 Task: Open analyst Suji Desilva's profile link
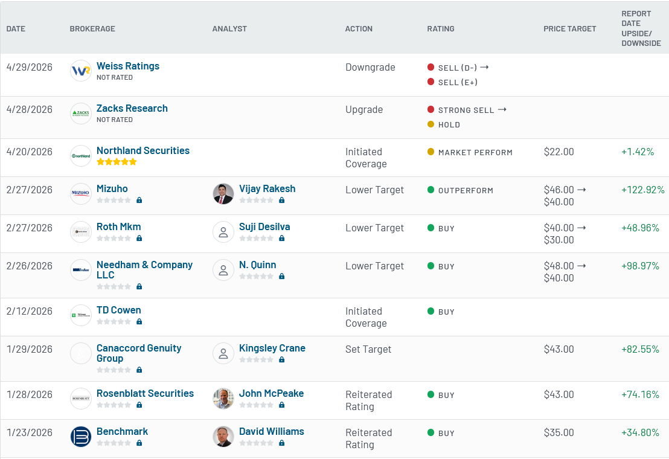[x=264, y=226]
